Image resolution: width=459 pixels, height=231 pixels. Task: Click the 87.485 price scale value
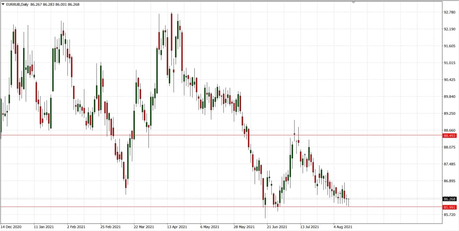click(450, 164)
